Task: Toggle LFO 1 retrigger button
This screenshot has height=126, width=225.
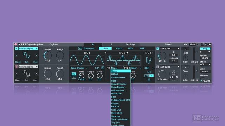Action: pos(103,68)
